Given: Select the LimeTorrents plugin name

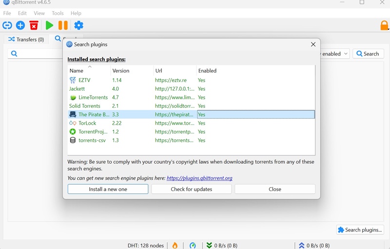Looking at the screenshot, I should [x=93, y=97].
